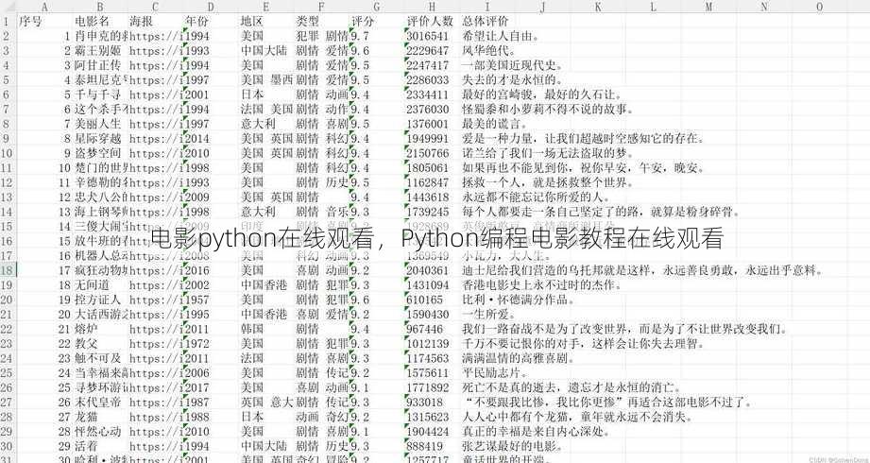This screenshot has height=463, width=870.
Task: Click the comment 香港电影史上永不过时的杰作。
Action: (542, 285)
